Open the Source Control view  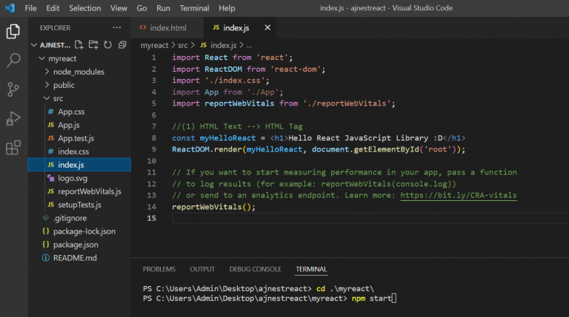pos(13,89)
